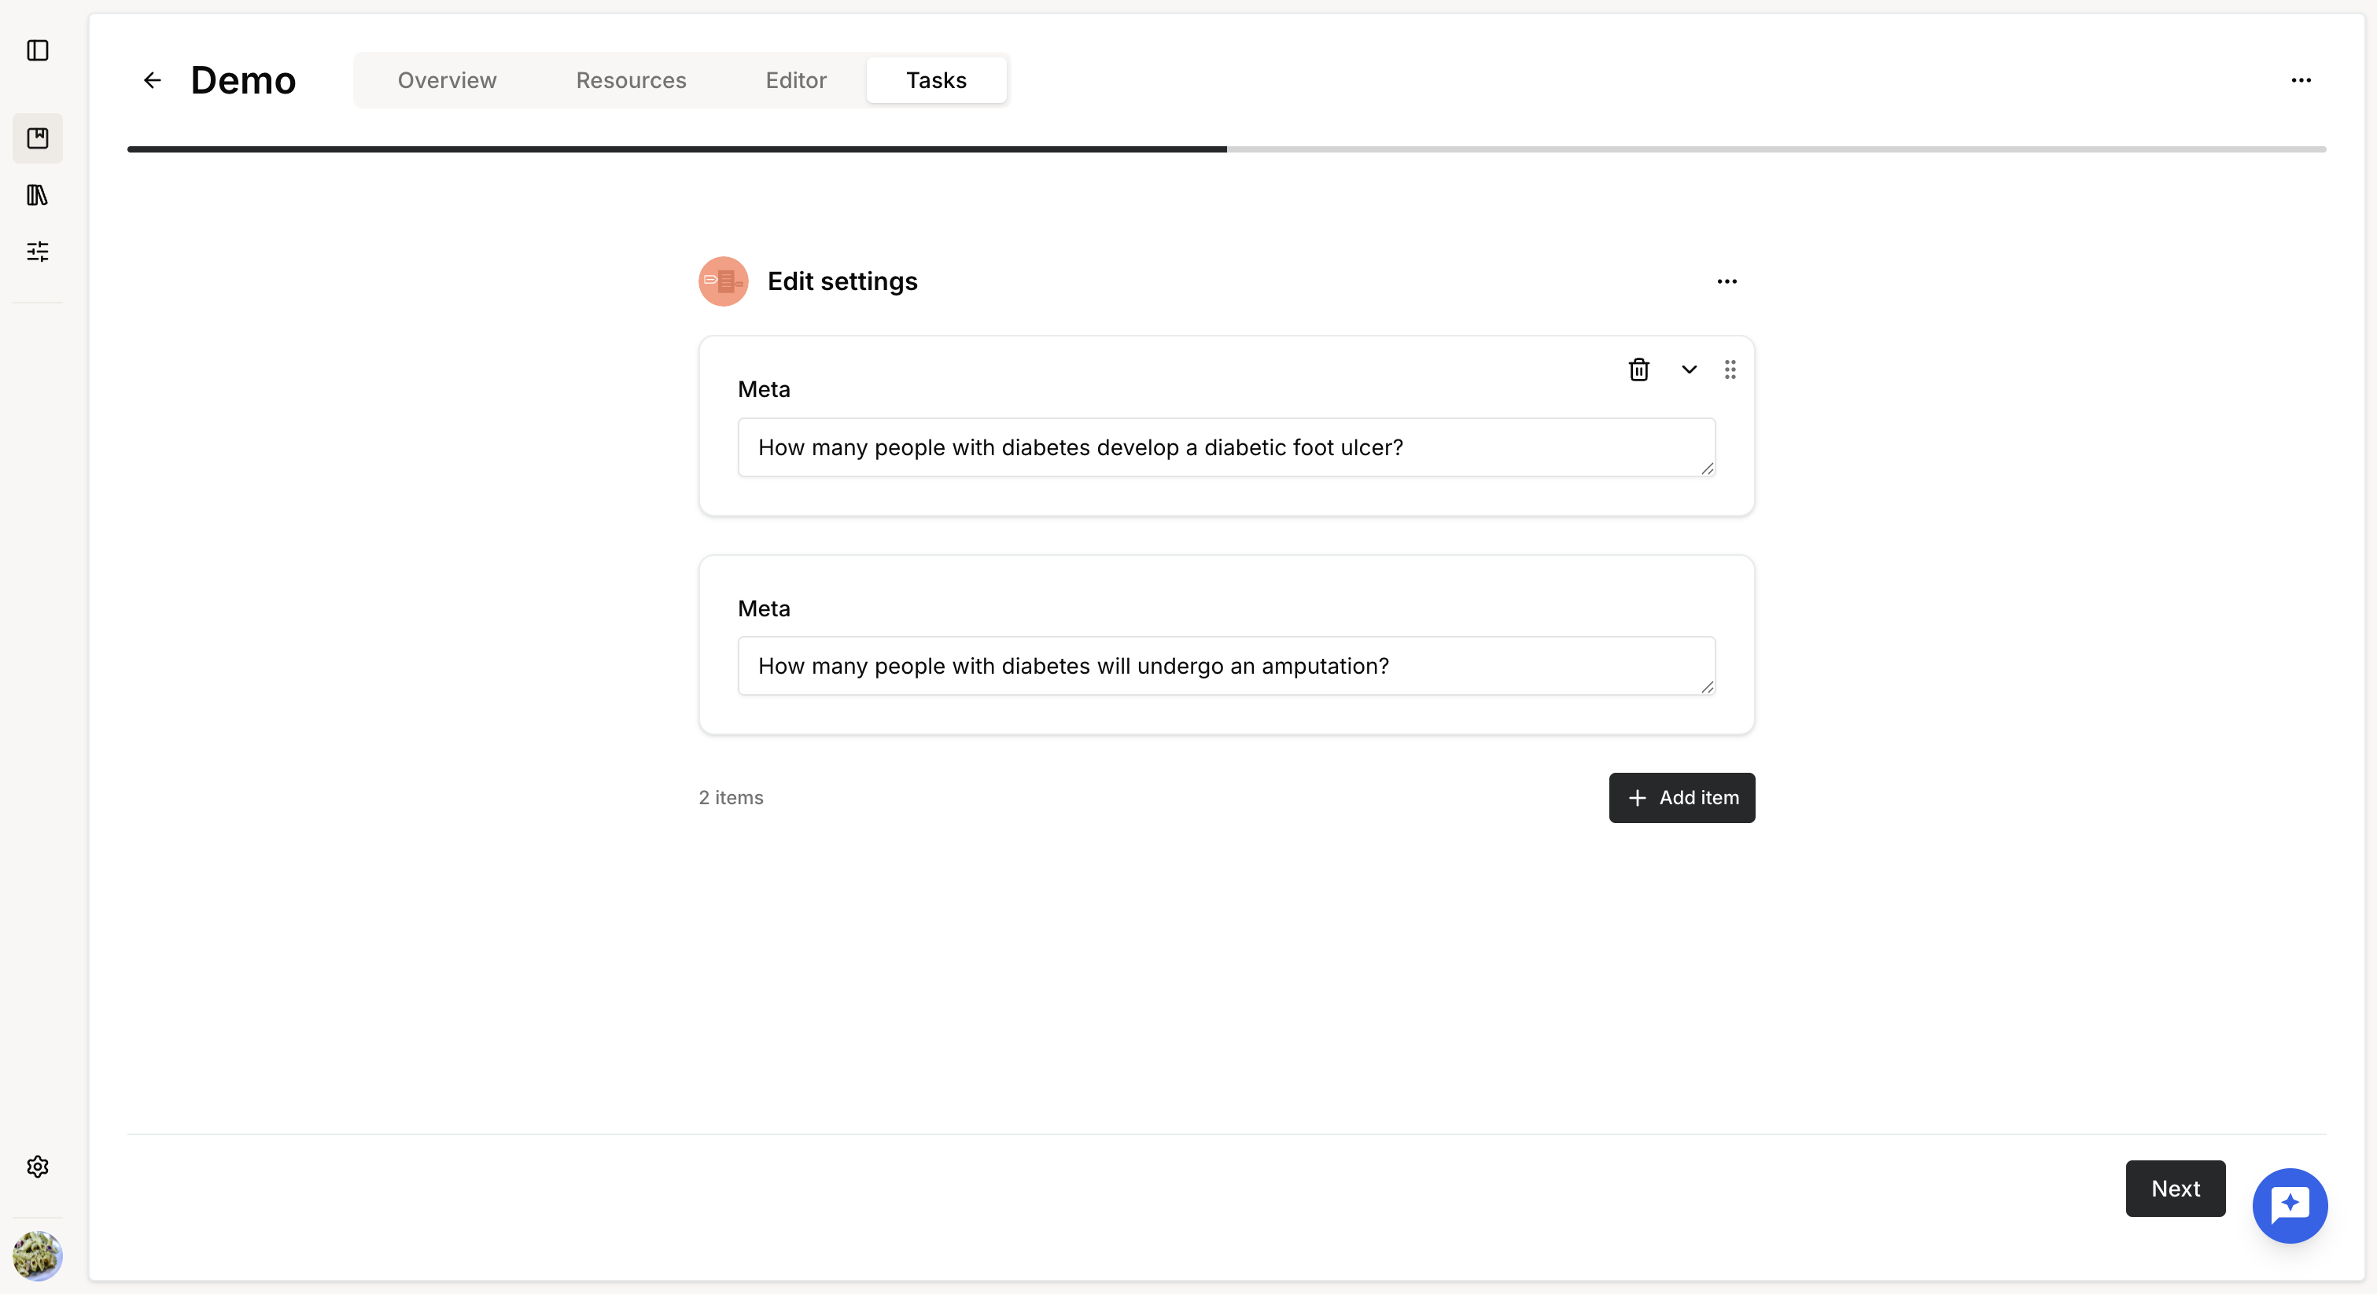Open the Edit settings ellipsis menu

click(1727, 281)
